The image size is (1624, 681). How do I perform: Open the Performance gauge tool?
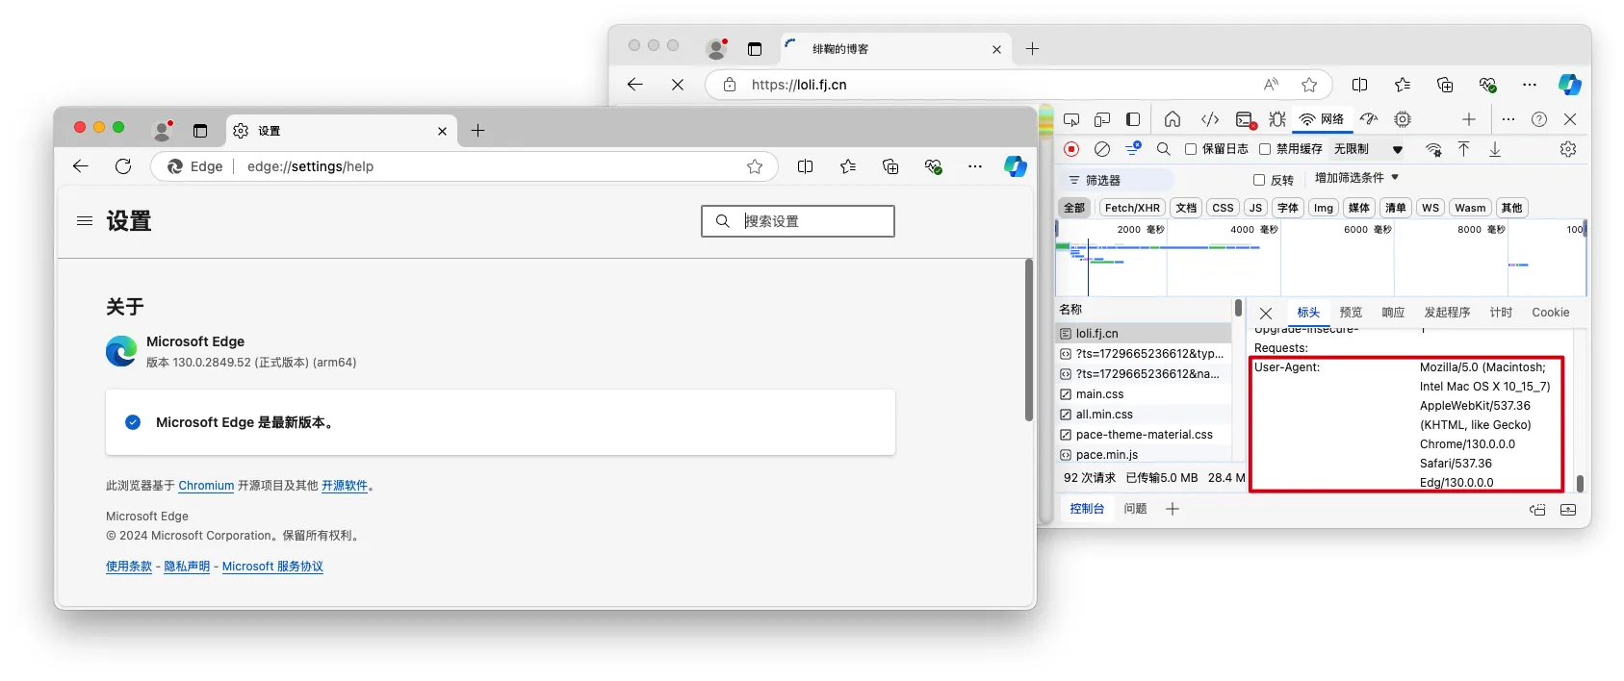pos(1369,119)
